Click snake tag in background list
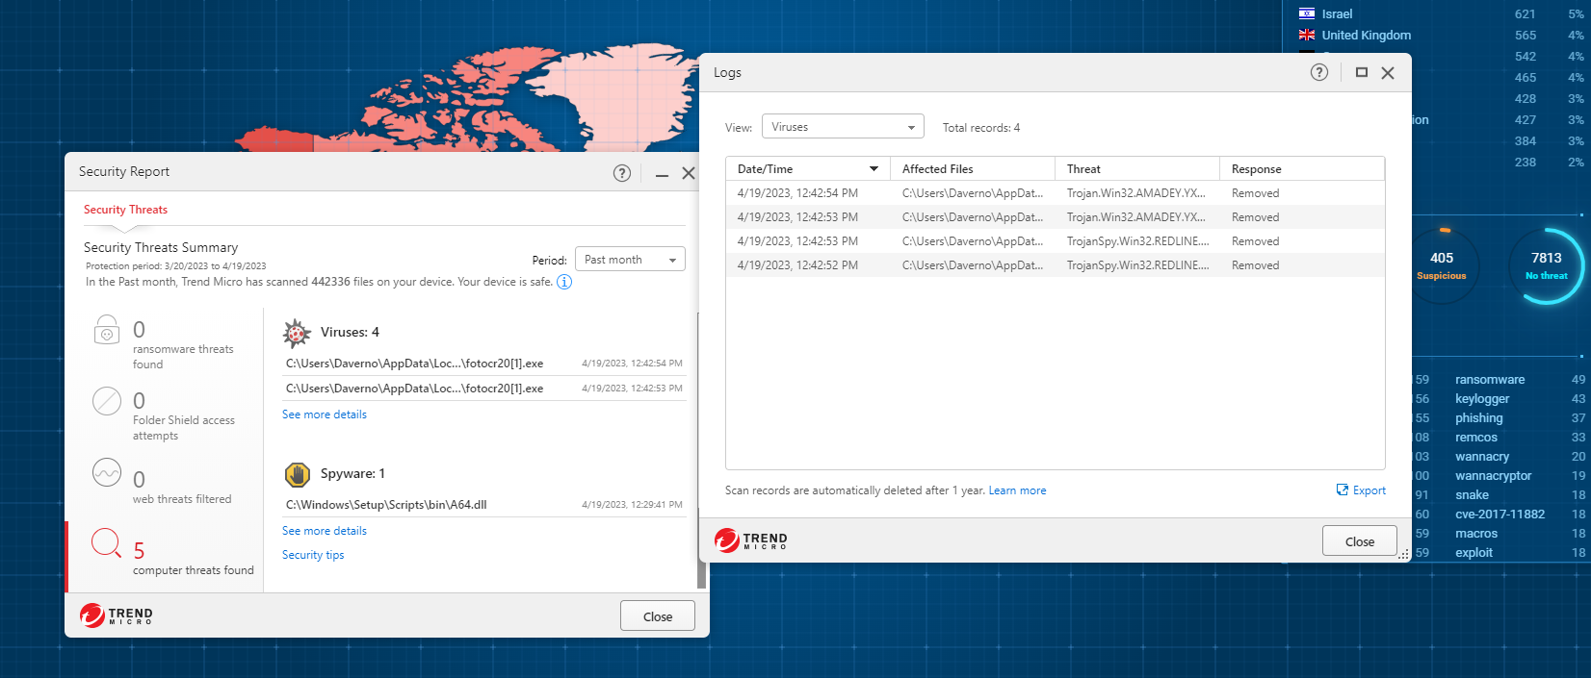1591x678 pixels. tap(1472, 495)
